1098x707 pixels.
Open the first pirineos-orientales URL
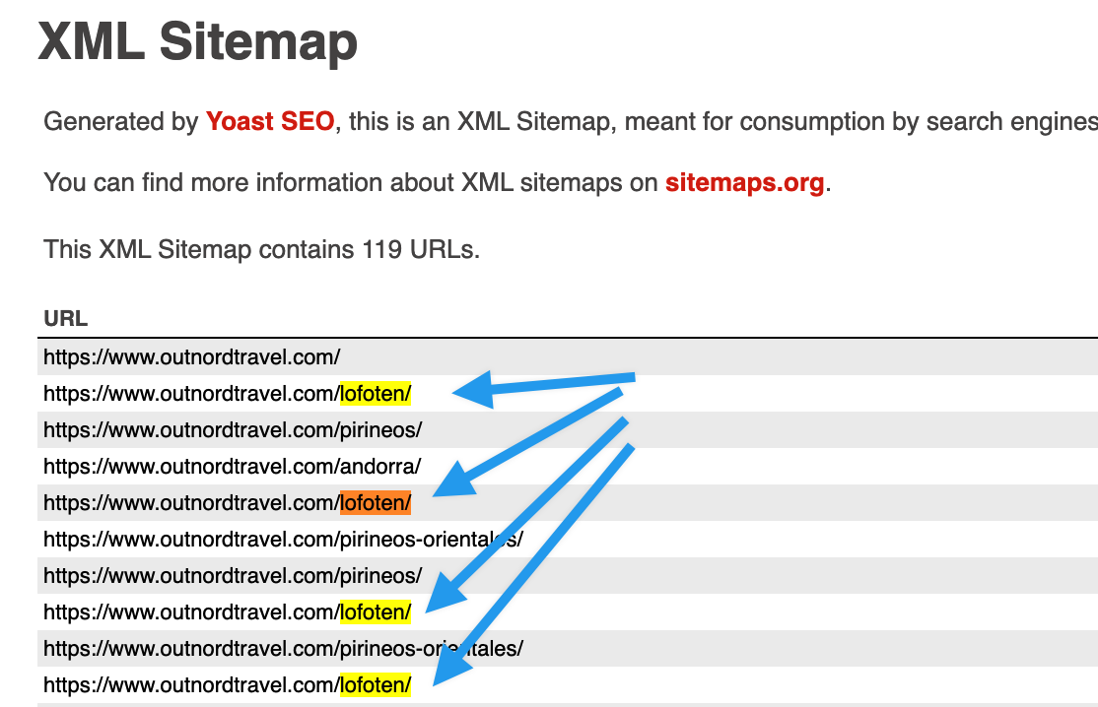283,540
